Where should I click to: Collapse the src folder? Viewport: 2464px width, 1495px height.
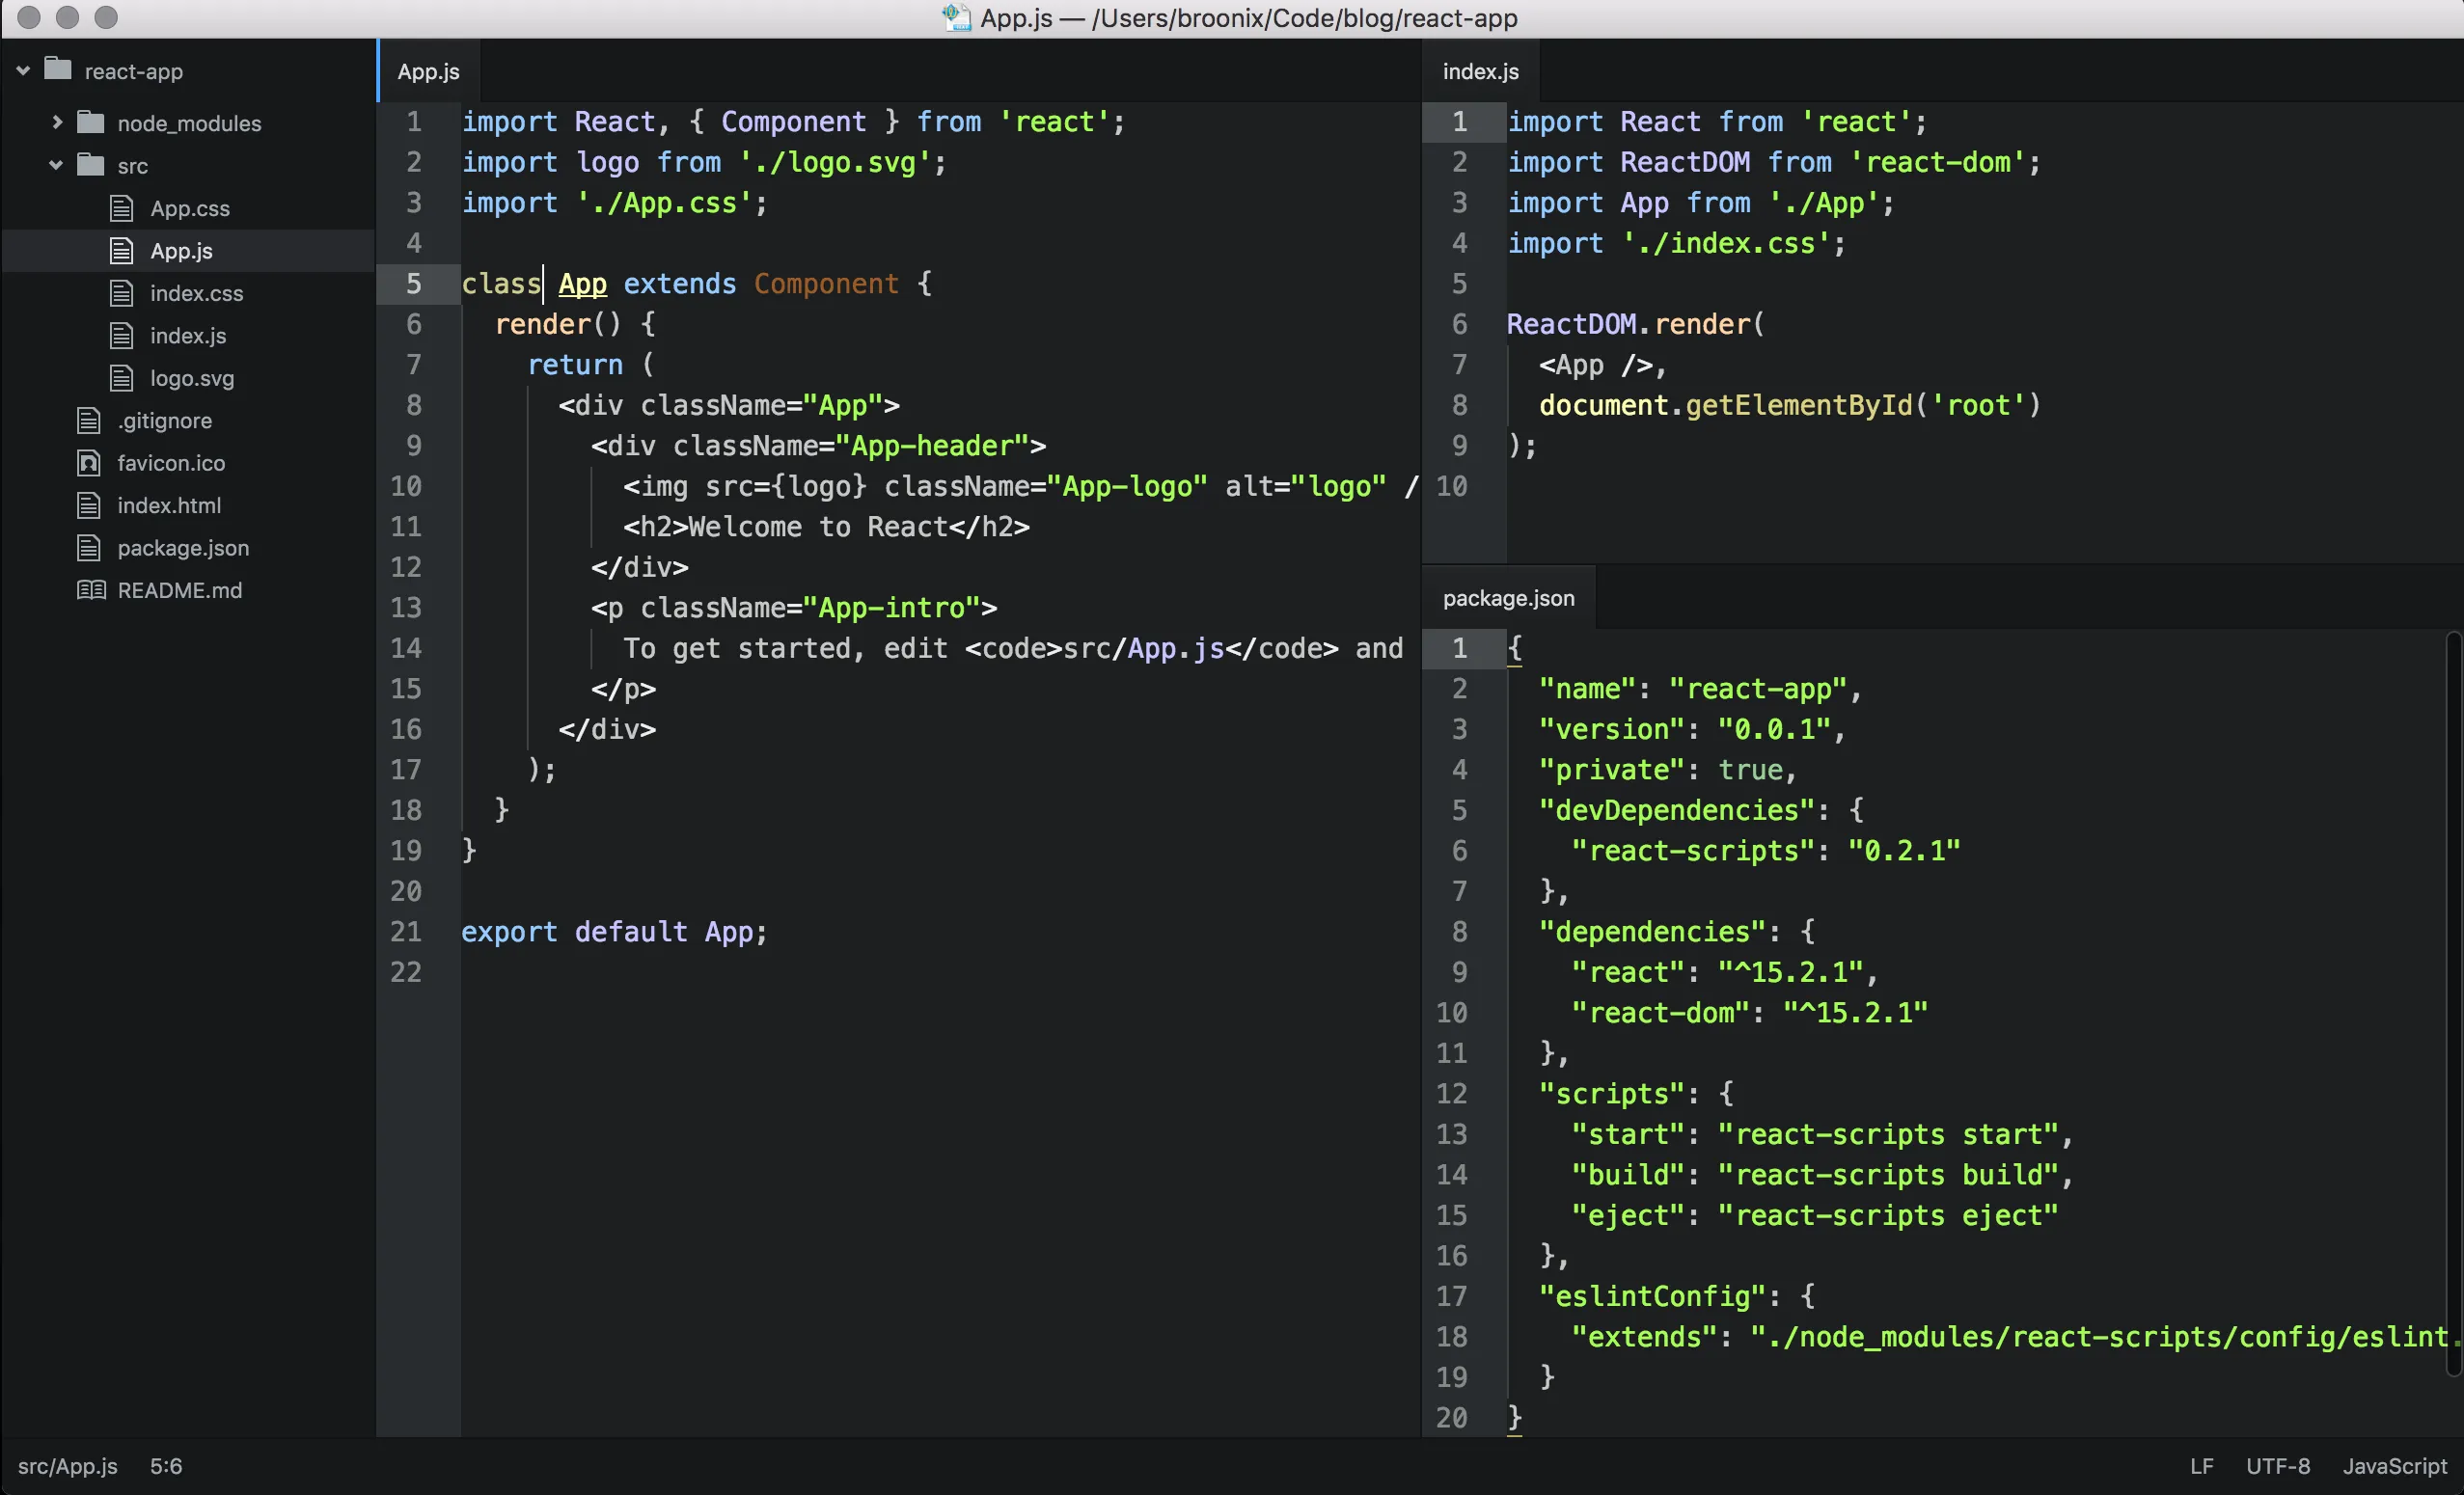point(55,165)
